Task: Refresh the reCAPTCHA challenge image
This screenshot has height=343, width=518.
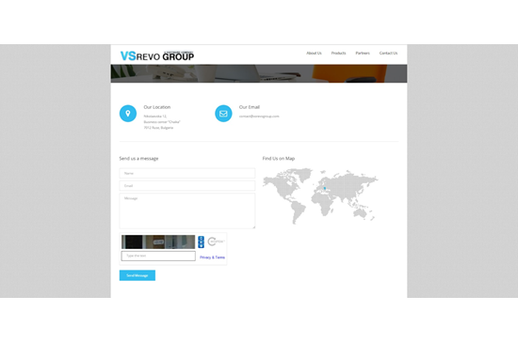Action: (x=201, y=238)
